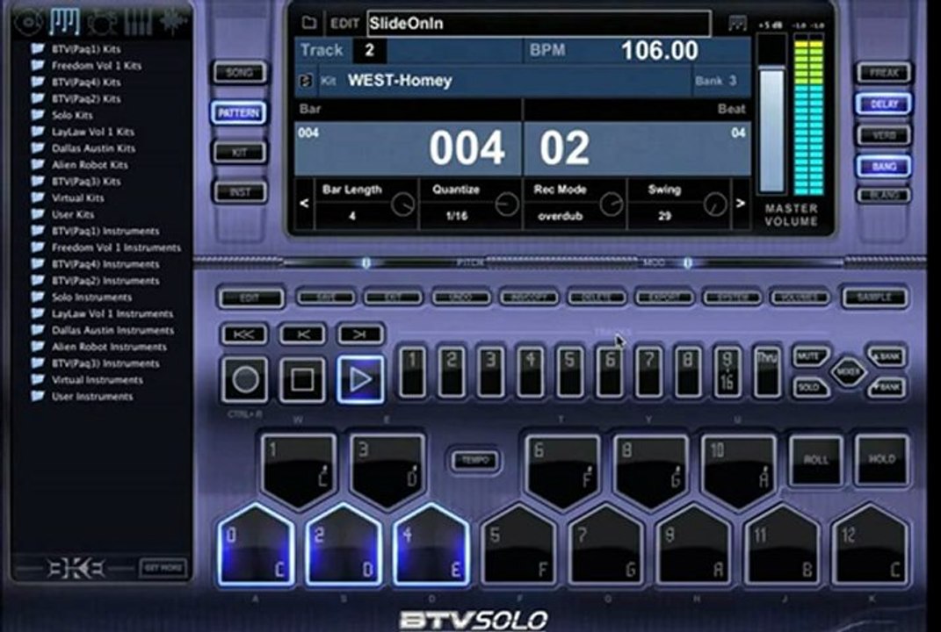941x632 pixels.
Task: Enable the HOLD pad
Action: tap(881, 460)
